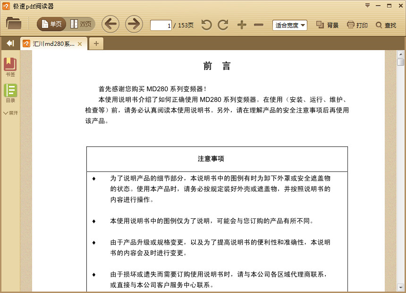Screen dimensions: 406x293
Task: Rotate the page clockwise
Action: [223, 25]
